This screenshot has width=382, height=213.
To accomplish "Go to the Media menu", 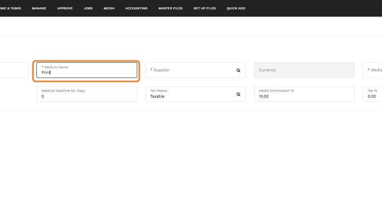I will pos(109,8).
